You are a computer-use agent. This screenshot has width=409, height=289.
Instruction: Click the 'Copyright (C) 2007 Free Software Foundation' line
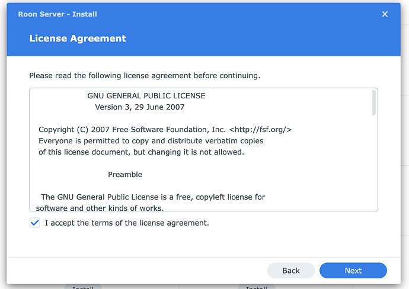click(x=165, y=130)
